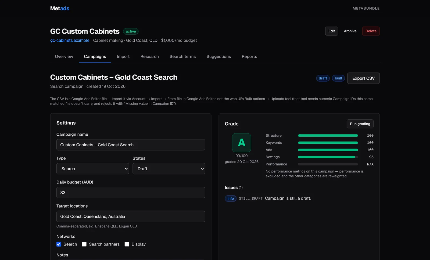Click the draft tag badge

coord(323,78)
